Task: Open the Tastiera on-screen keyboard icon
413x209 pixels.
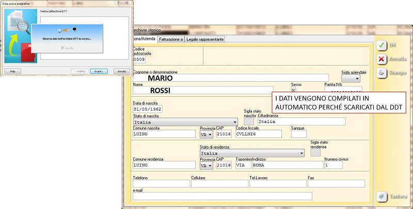Action: [x=382, y=196]
